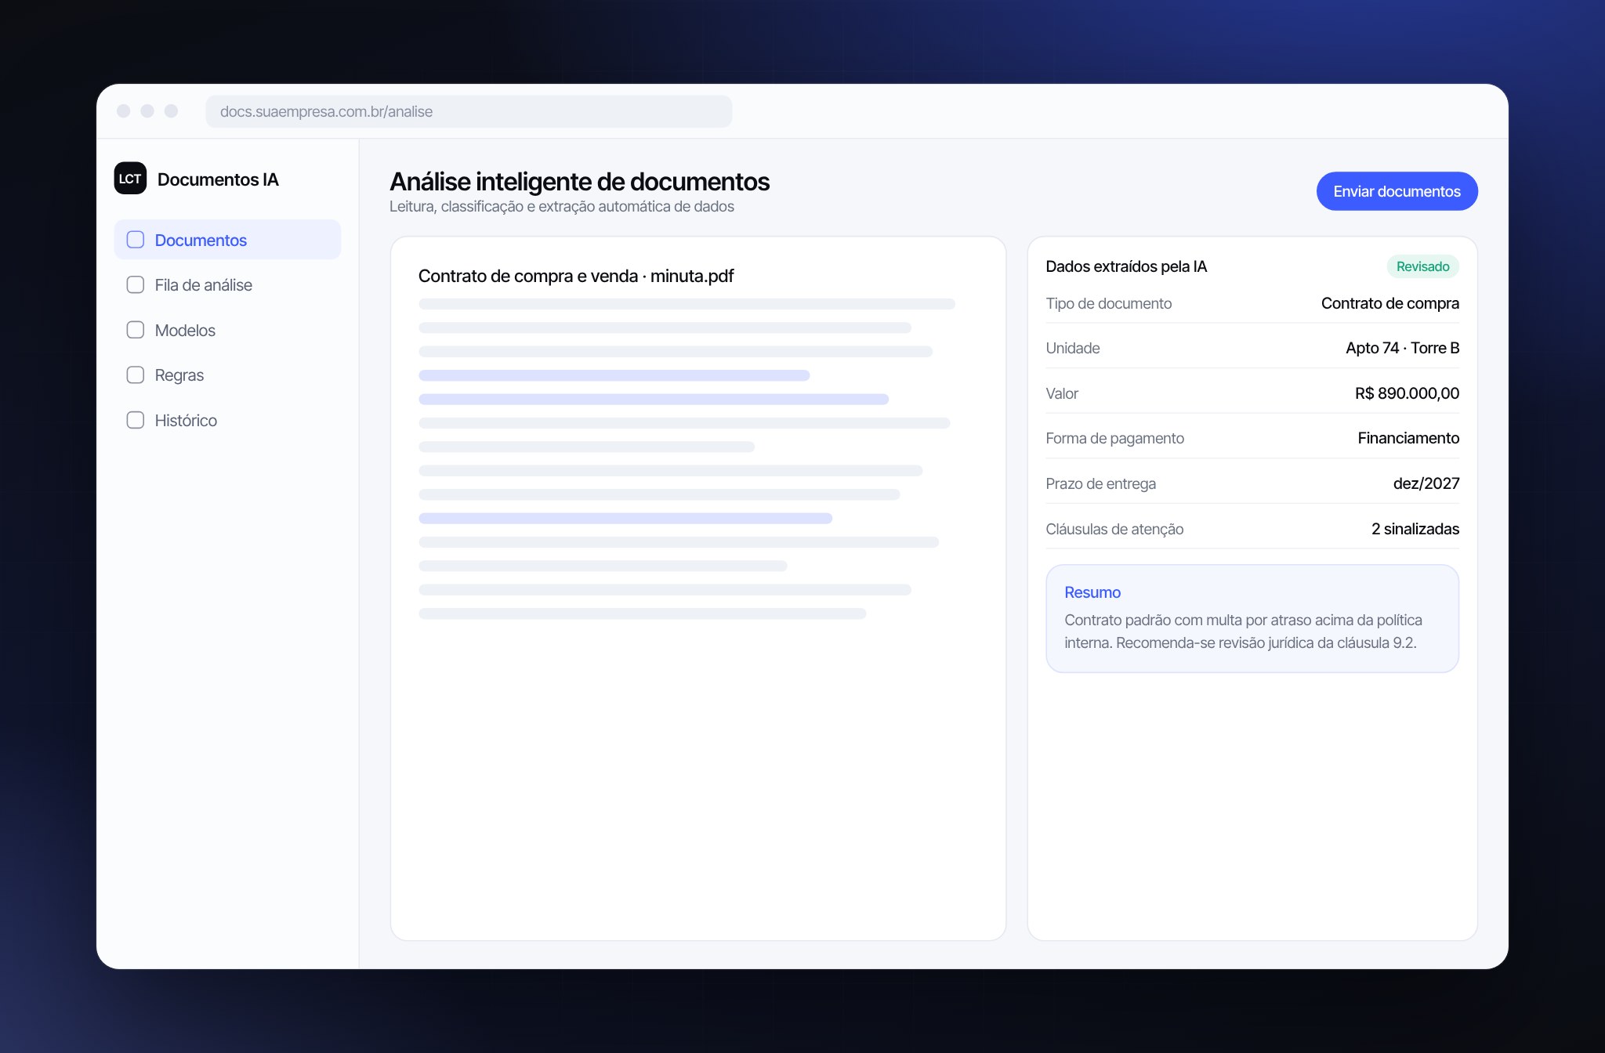Click the summary text about cláusula 9.2

tap(1243, 631)
